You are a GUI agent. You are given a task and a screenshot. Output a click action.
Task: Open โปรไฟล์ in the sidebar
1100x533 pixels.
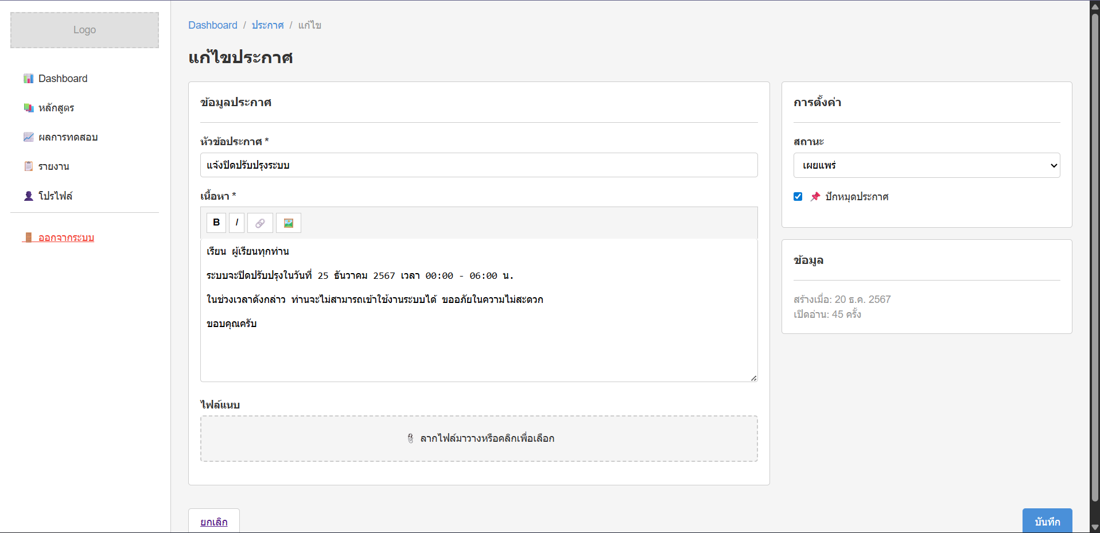55,196
